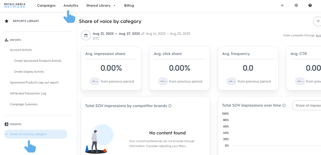321x155 pixels.
Task: Switch to the Analytics tab
Action: point(71,6)
